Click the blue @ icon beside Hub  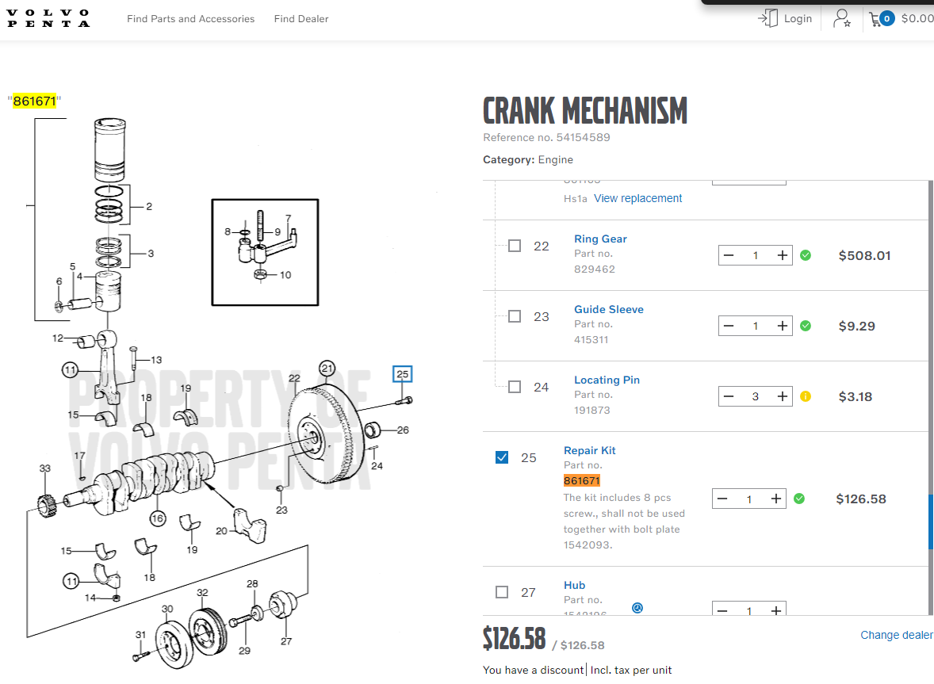[637, 608]
